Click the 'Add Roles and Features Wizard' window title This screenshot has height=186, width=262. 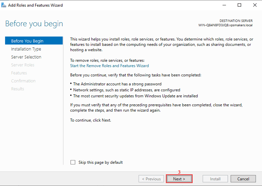click(x=35, y=5)
